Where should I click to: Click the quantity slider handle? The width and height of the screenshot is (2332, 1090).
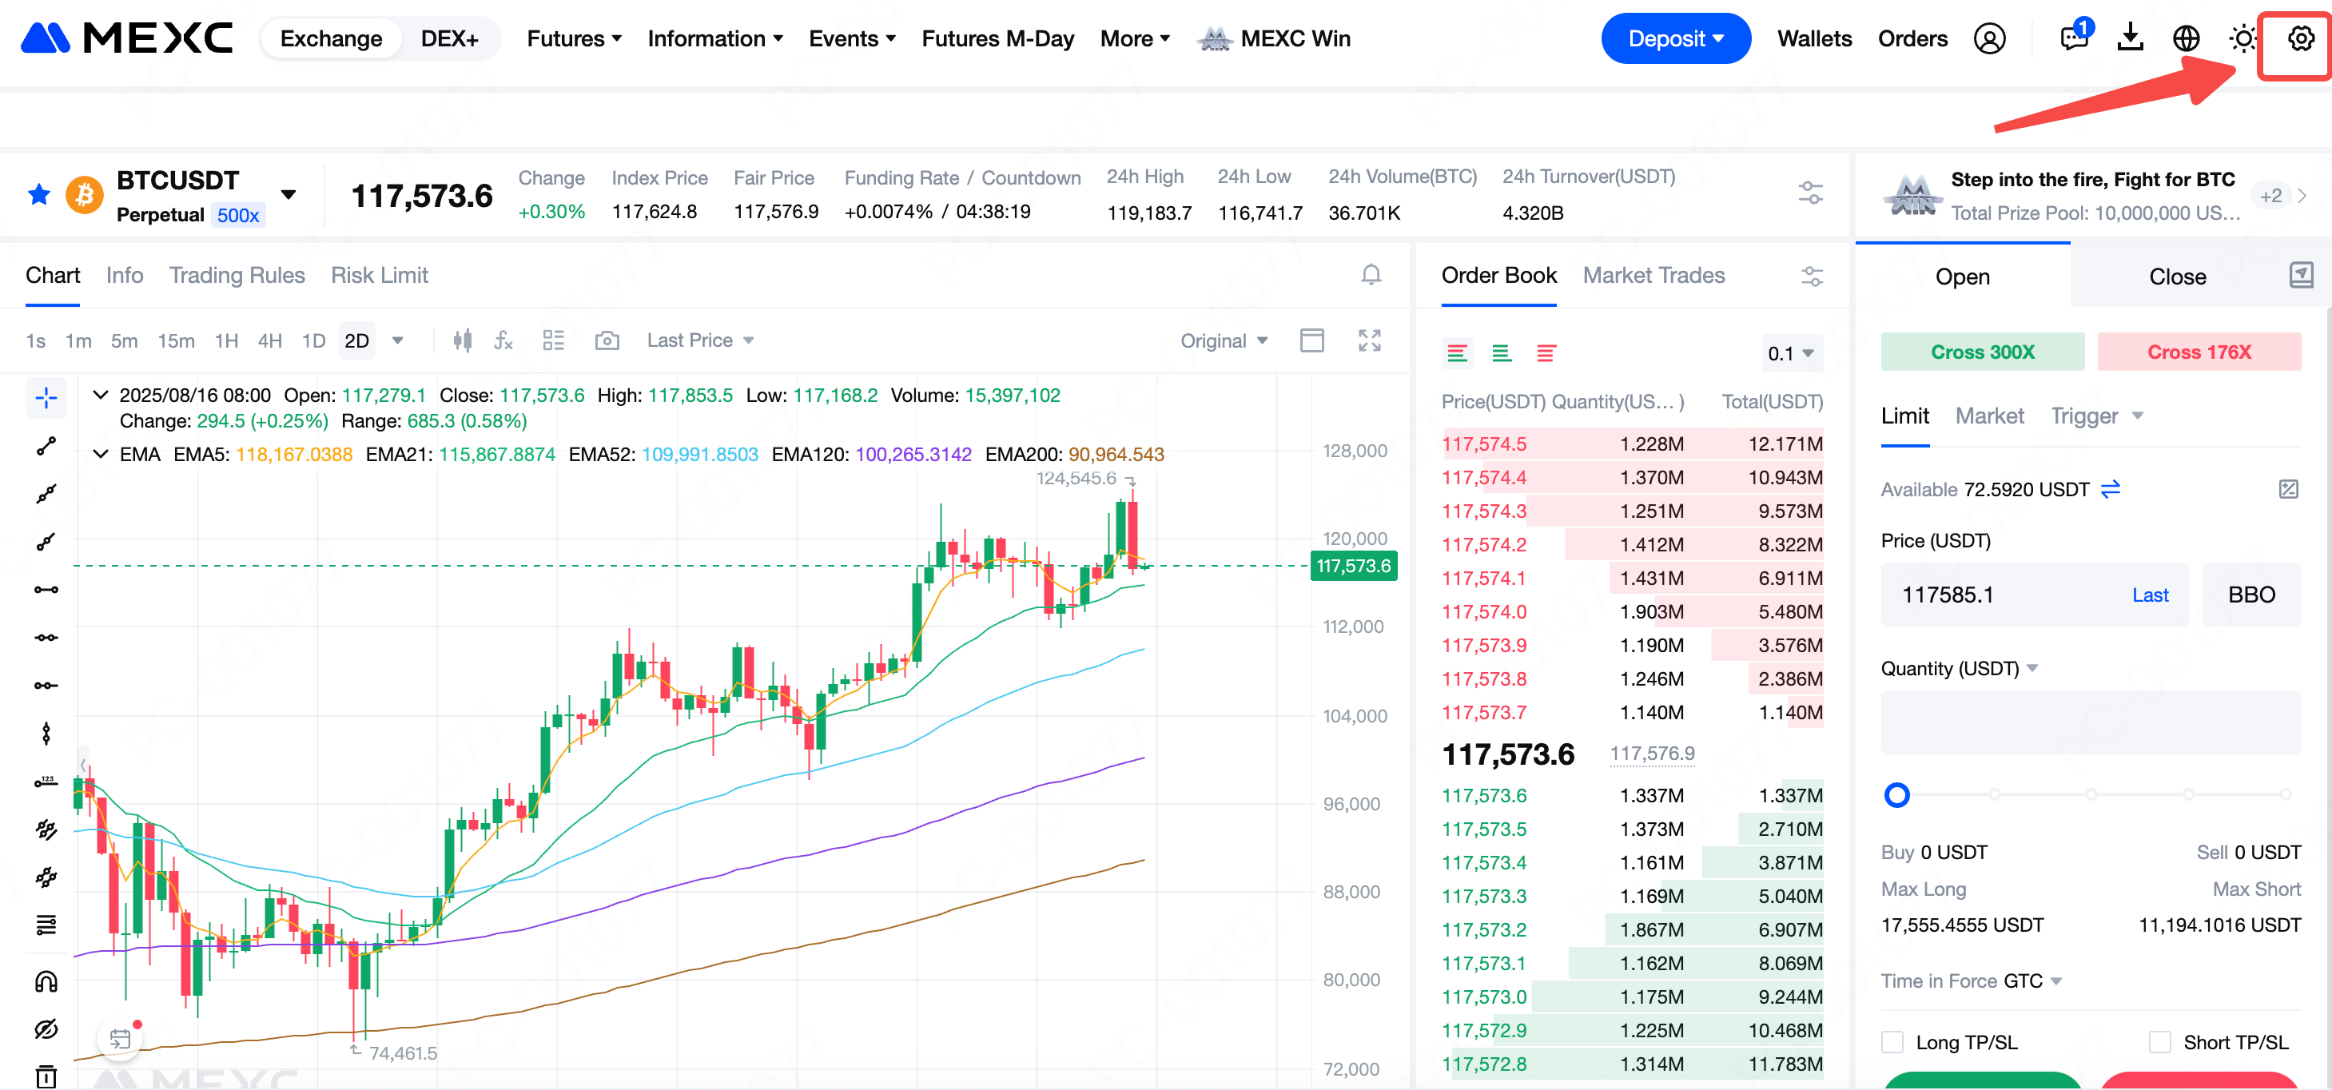click(x=1896, y=795)
